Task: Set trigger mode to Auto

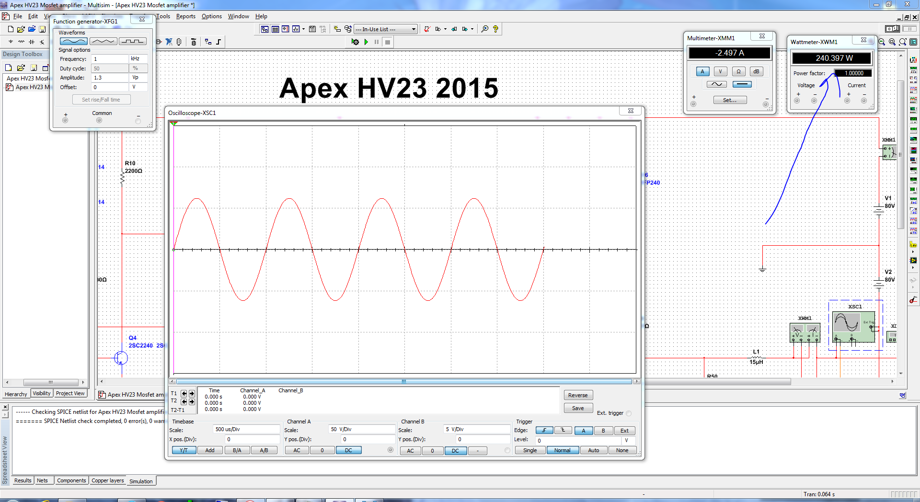Action: 593,450
